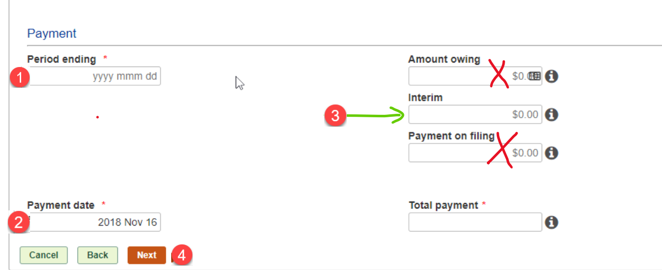Select the Payment on filing field
Screen dimensions: 662x270
[x=475, y=153]
